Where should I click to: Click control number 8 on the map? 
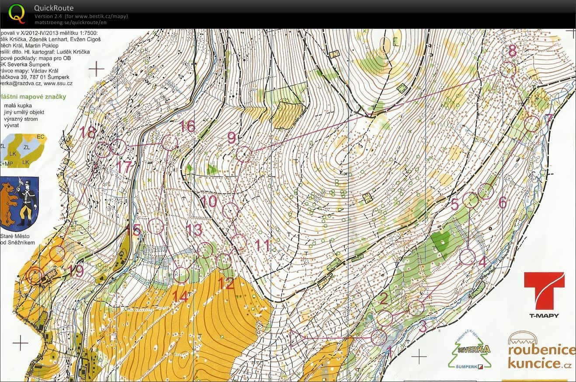tap(512, 51)
